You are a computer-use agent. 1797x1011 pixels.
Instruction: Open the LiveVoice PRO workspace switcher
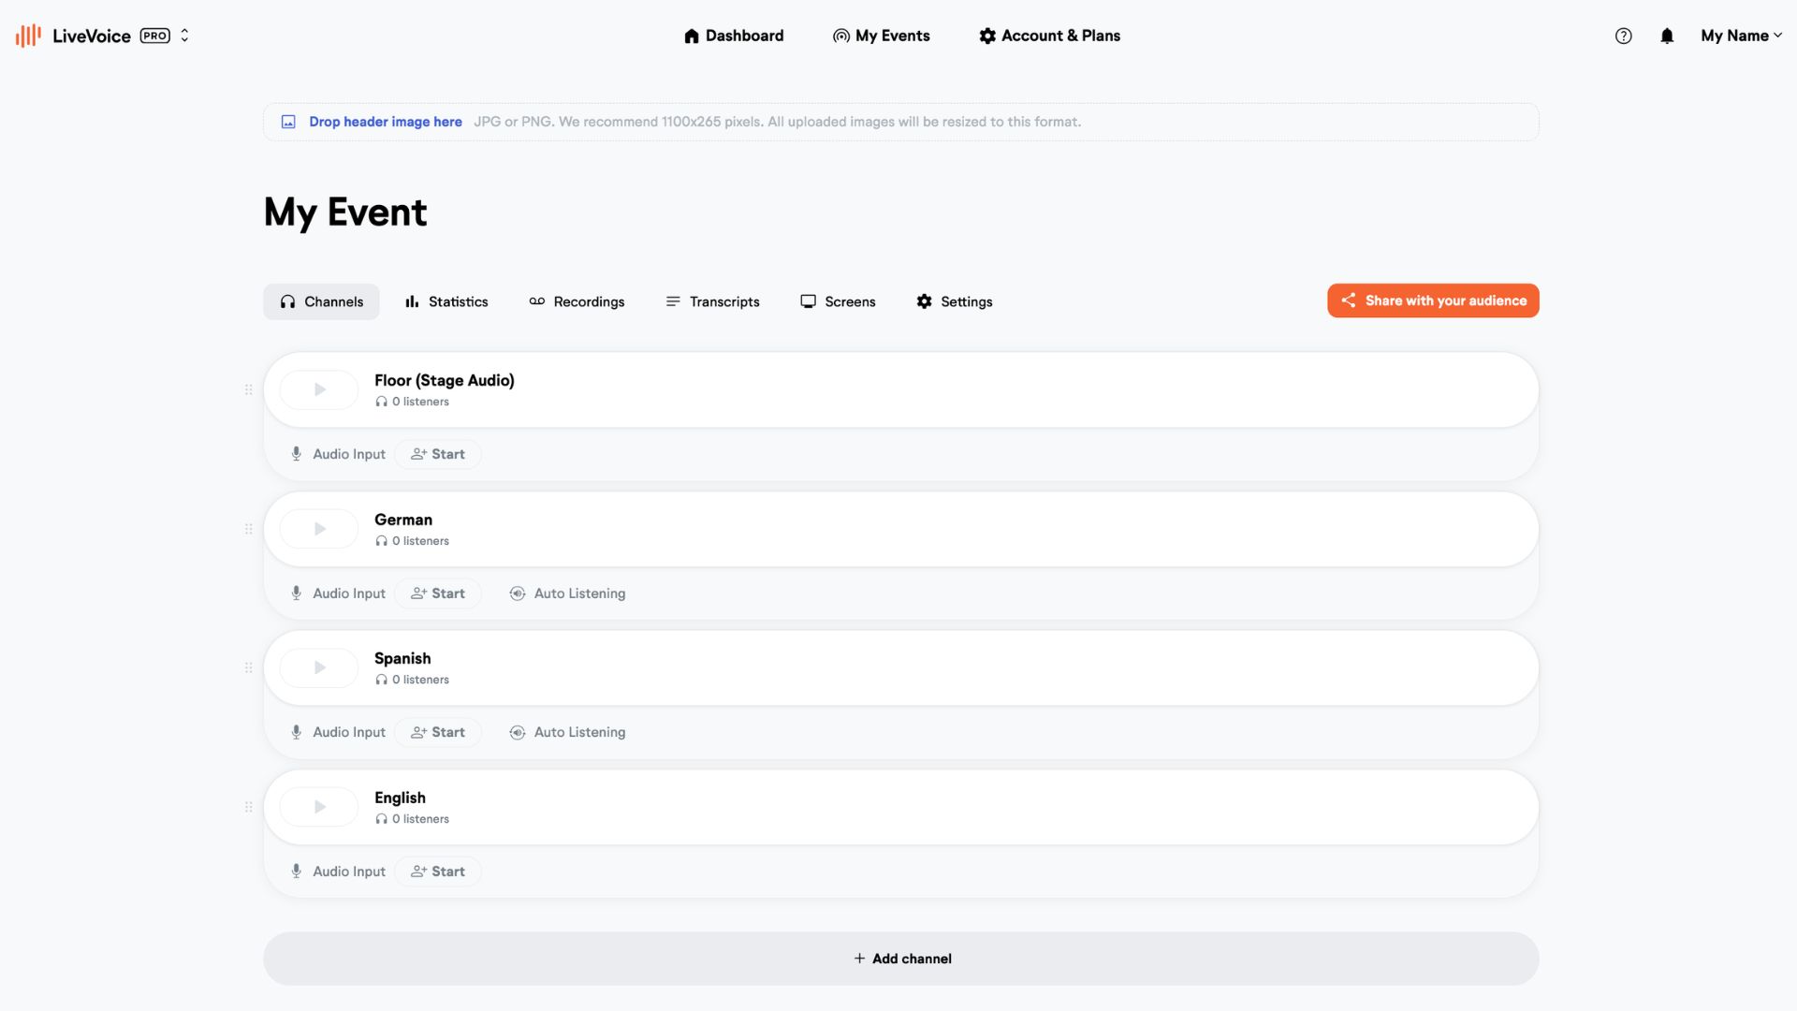[x=184, y=36]
